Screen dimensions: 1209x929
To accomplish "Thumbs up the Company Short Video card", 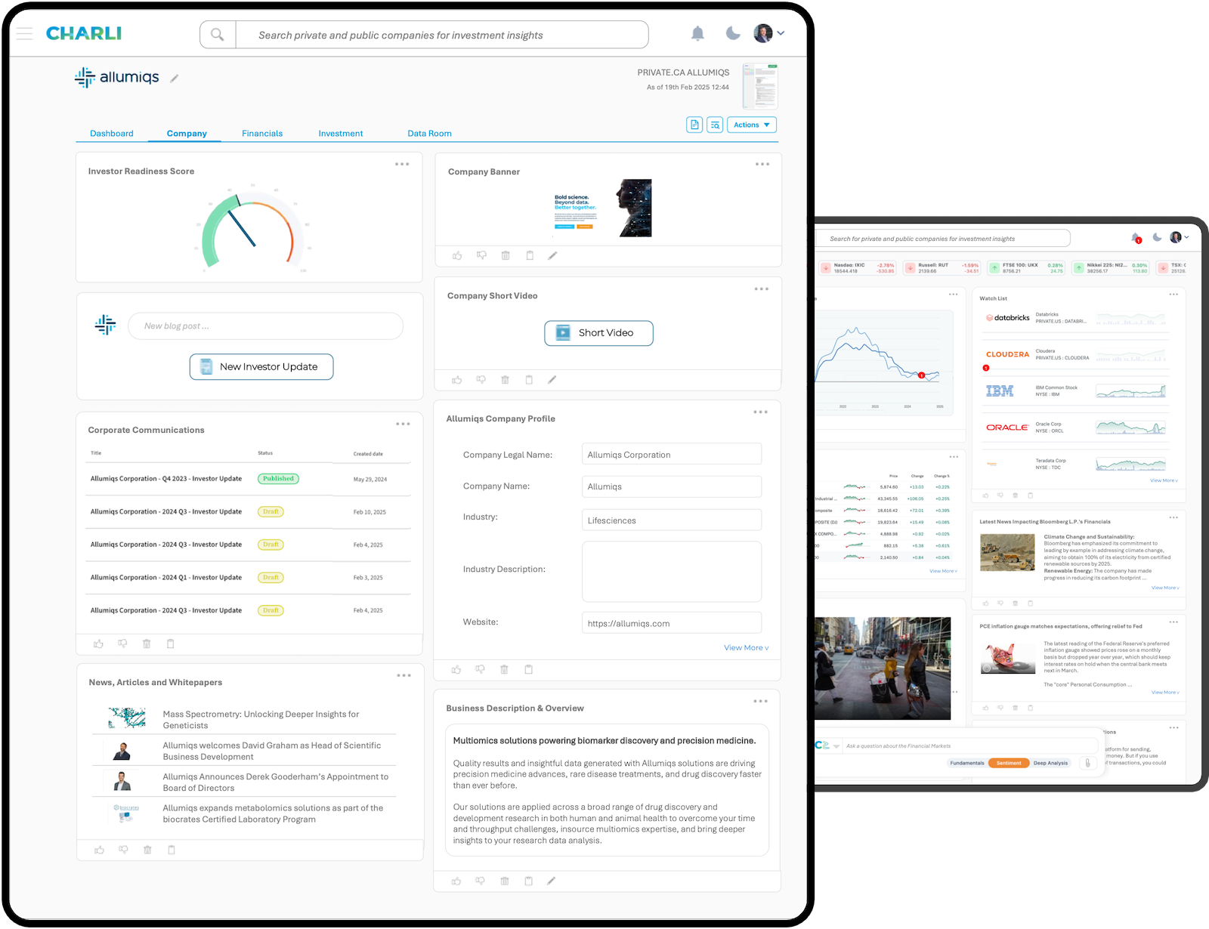I will [x=456, y=380].
